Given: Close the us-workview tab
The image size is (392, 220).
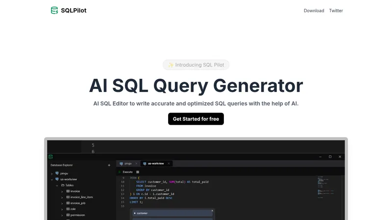Looking at the screenshot, I should tap(169, 164).
